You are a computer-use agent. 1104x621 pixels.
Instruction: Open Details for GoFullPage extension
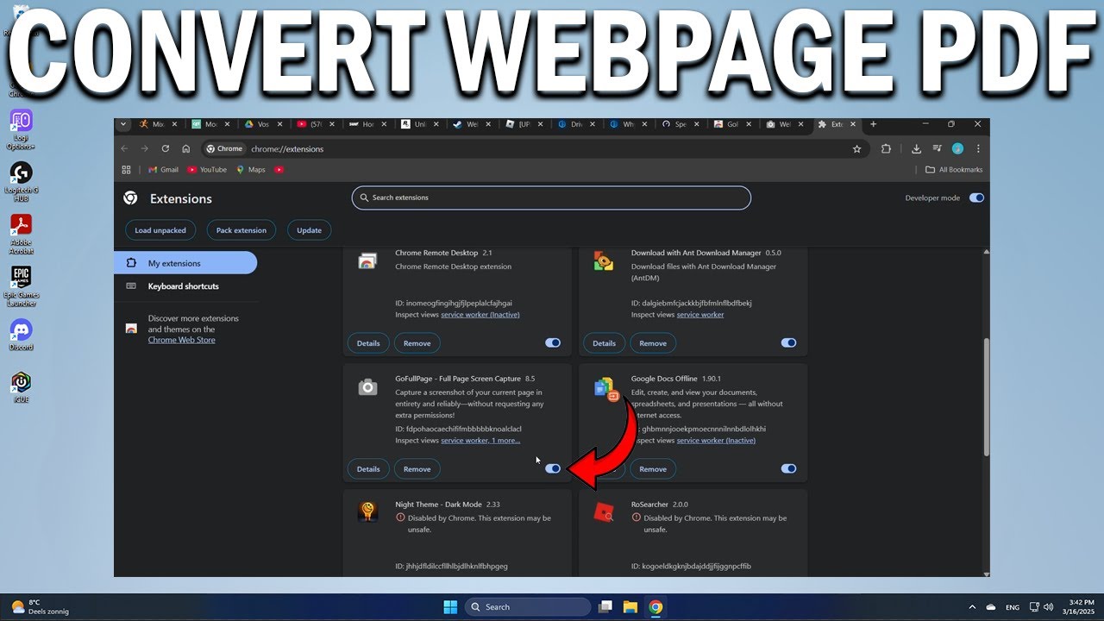368,468
